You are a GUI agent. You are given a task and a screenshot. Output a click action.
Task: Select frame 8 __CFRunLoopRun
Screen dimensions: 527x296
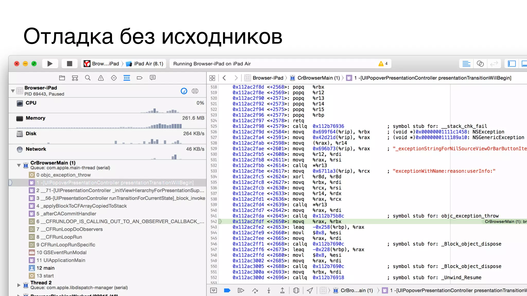coord(107,237)
